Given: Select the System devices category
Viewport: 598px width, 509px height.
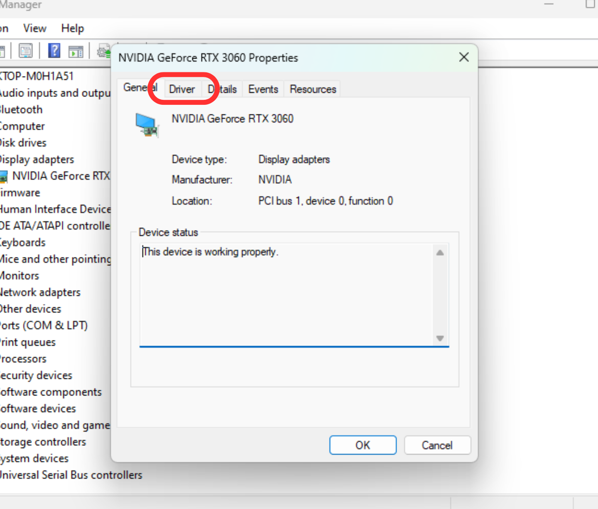Looking at the screenshot, I should [x=34, y=458].
